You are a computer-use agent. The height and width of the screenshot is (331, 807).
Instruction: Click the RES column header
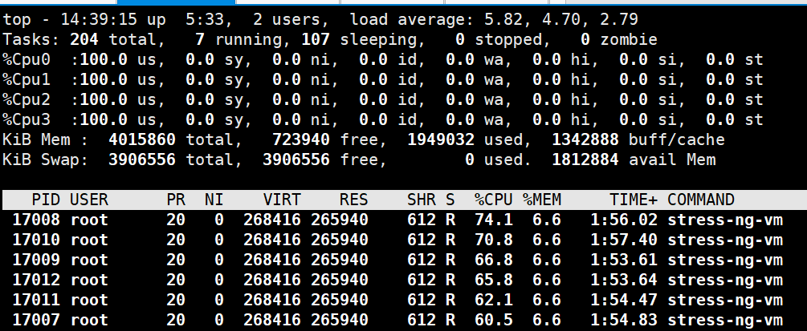tap(353, 200)
